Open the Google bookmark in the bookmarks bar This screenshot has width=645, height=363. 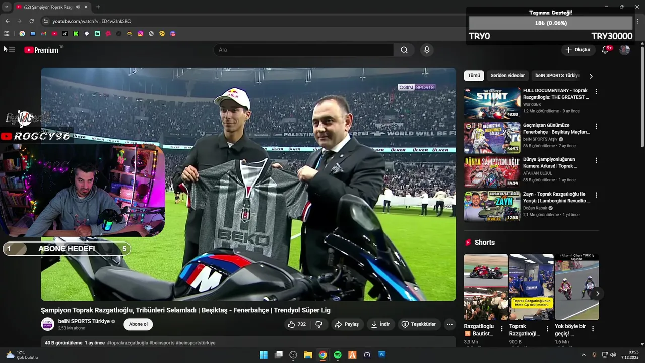click(x=22, y=34)
